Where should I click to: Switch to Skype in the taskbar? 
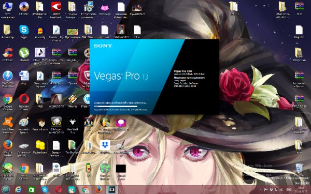pyautogui.click(x=45, y=190)
